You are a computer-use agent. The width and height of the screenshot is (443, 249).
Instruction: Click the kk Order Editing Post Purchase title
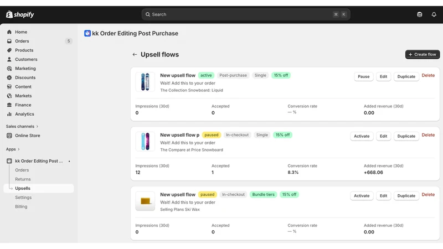tap(135, 33)
